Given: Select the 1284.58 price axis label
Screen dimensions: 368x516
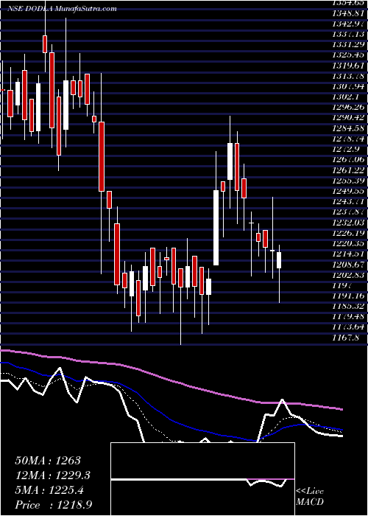Looking at the screenshot, I should pyautogui.click(x=349, y=129).
